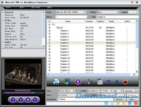The height and width of the screenshot is (107, 141).
Task: Uncheck the Chapter 8 checkbox
Action: click(x=49, y=52)
